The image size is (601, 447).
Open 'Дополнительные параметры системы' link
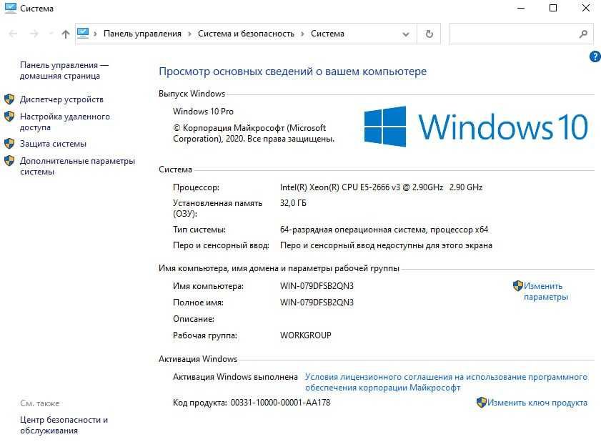(77, 166)
